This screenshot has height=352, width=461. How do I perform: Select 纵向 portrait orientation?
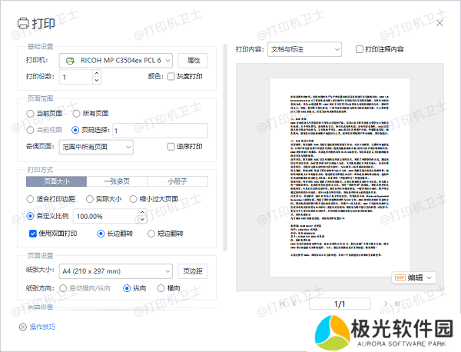127,288
